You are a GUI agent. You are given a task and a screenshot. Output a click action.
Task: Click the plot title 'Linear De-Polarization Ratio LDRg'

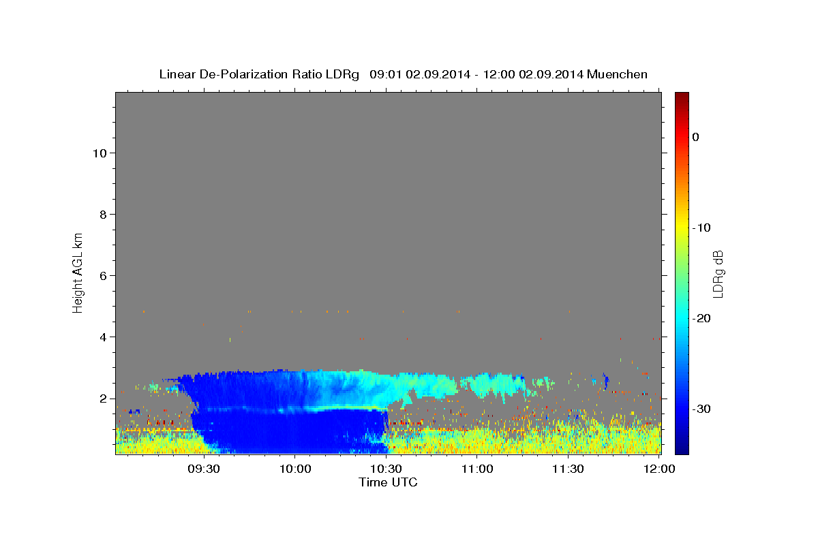tap(258, 74)
